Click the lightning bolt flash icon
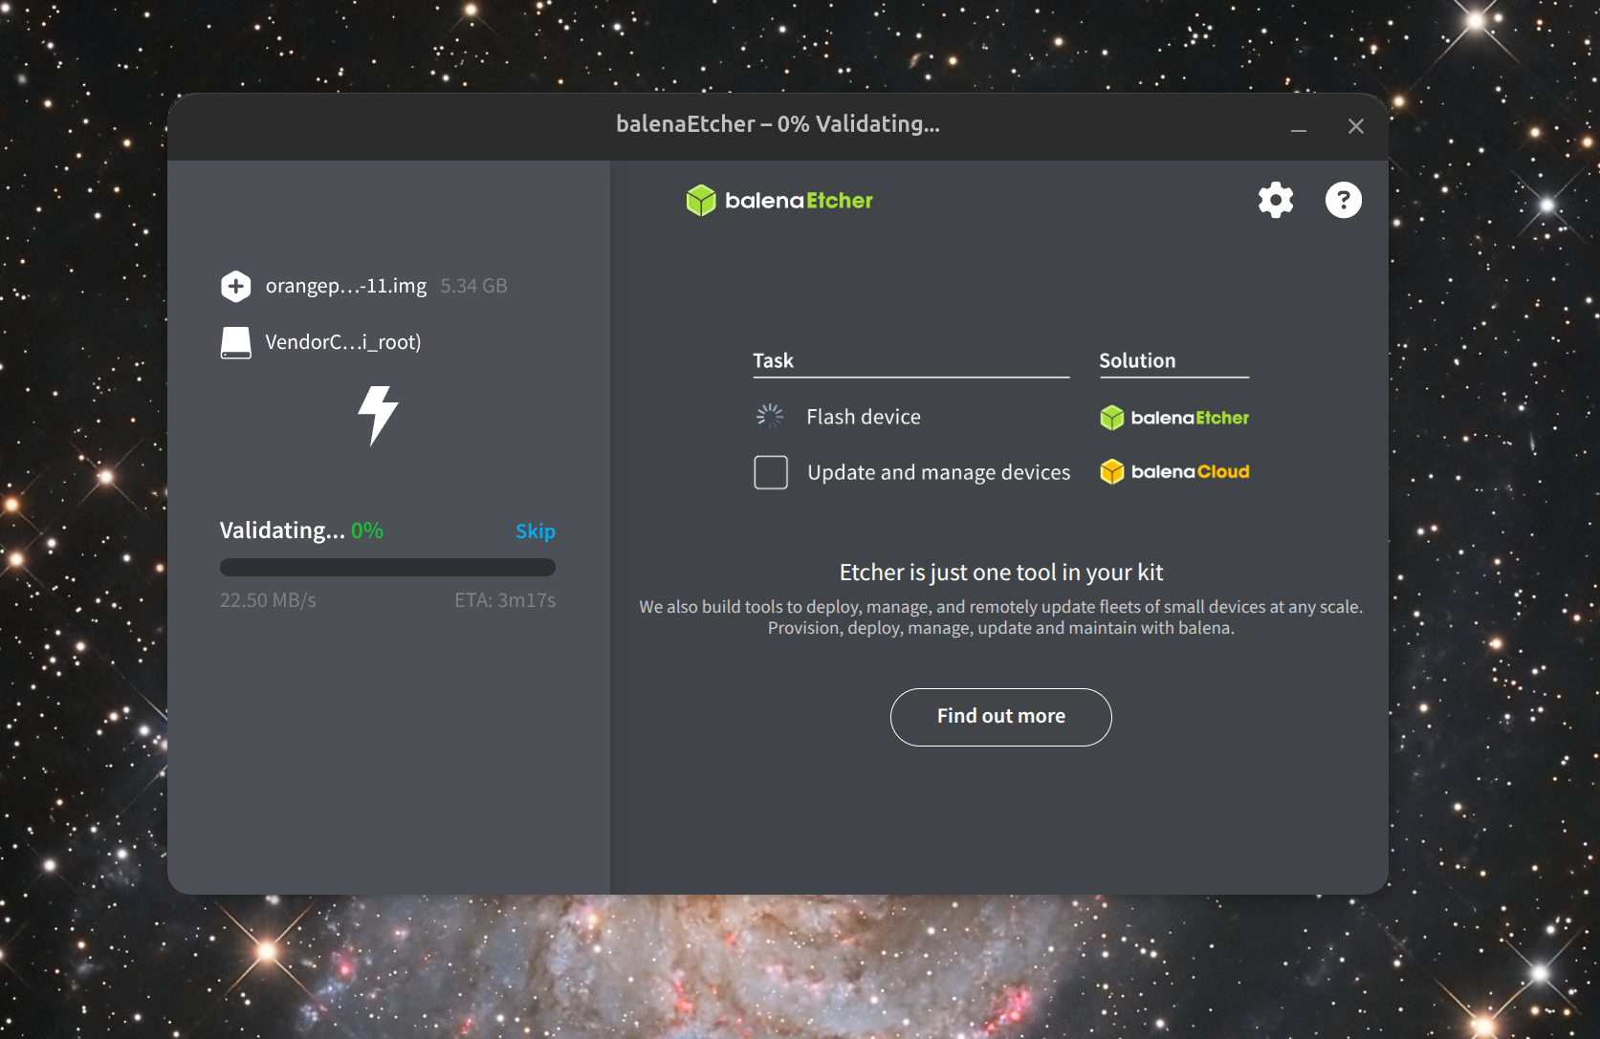The height and width of the screenshot is (1039, 1600). (378, 416)
